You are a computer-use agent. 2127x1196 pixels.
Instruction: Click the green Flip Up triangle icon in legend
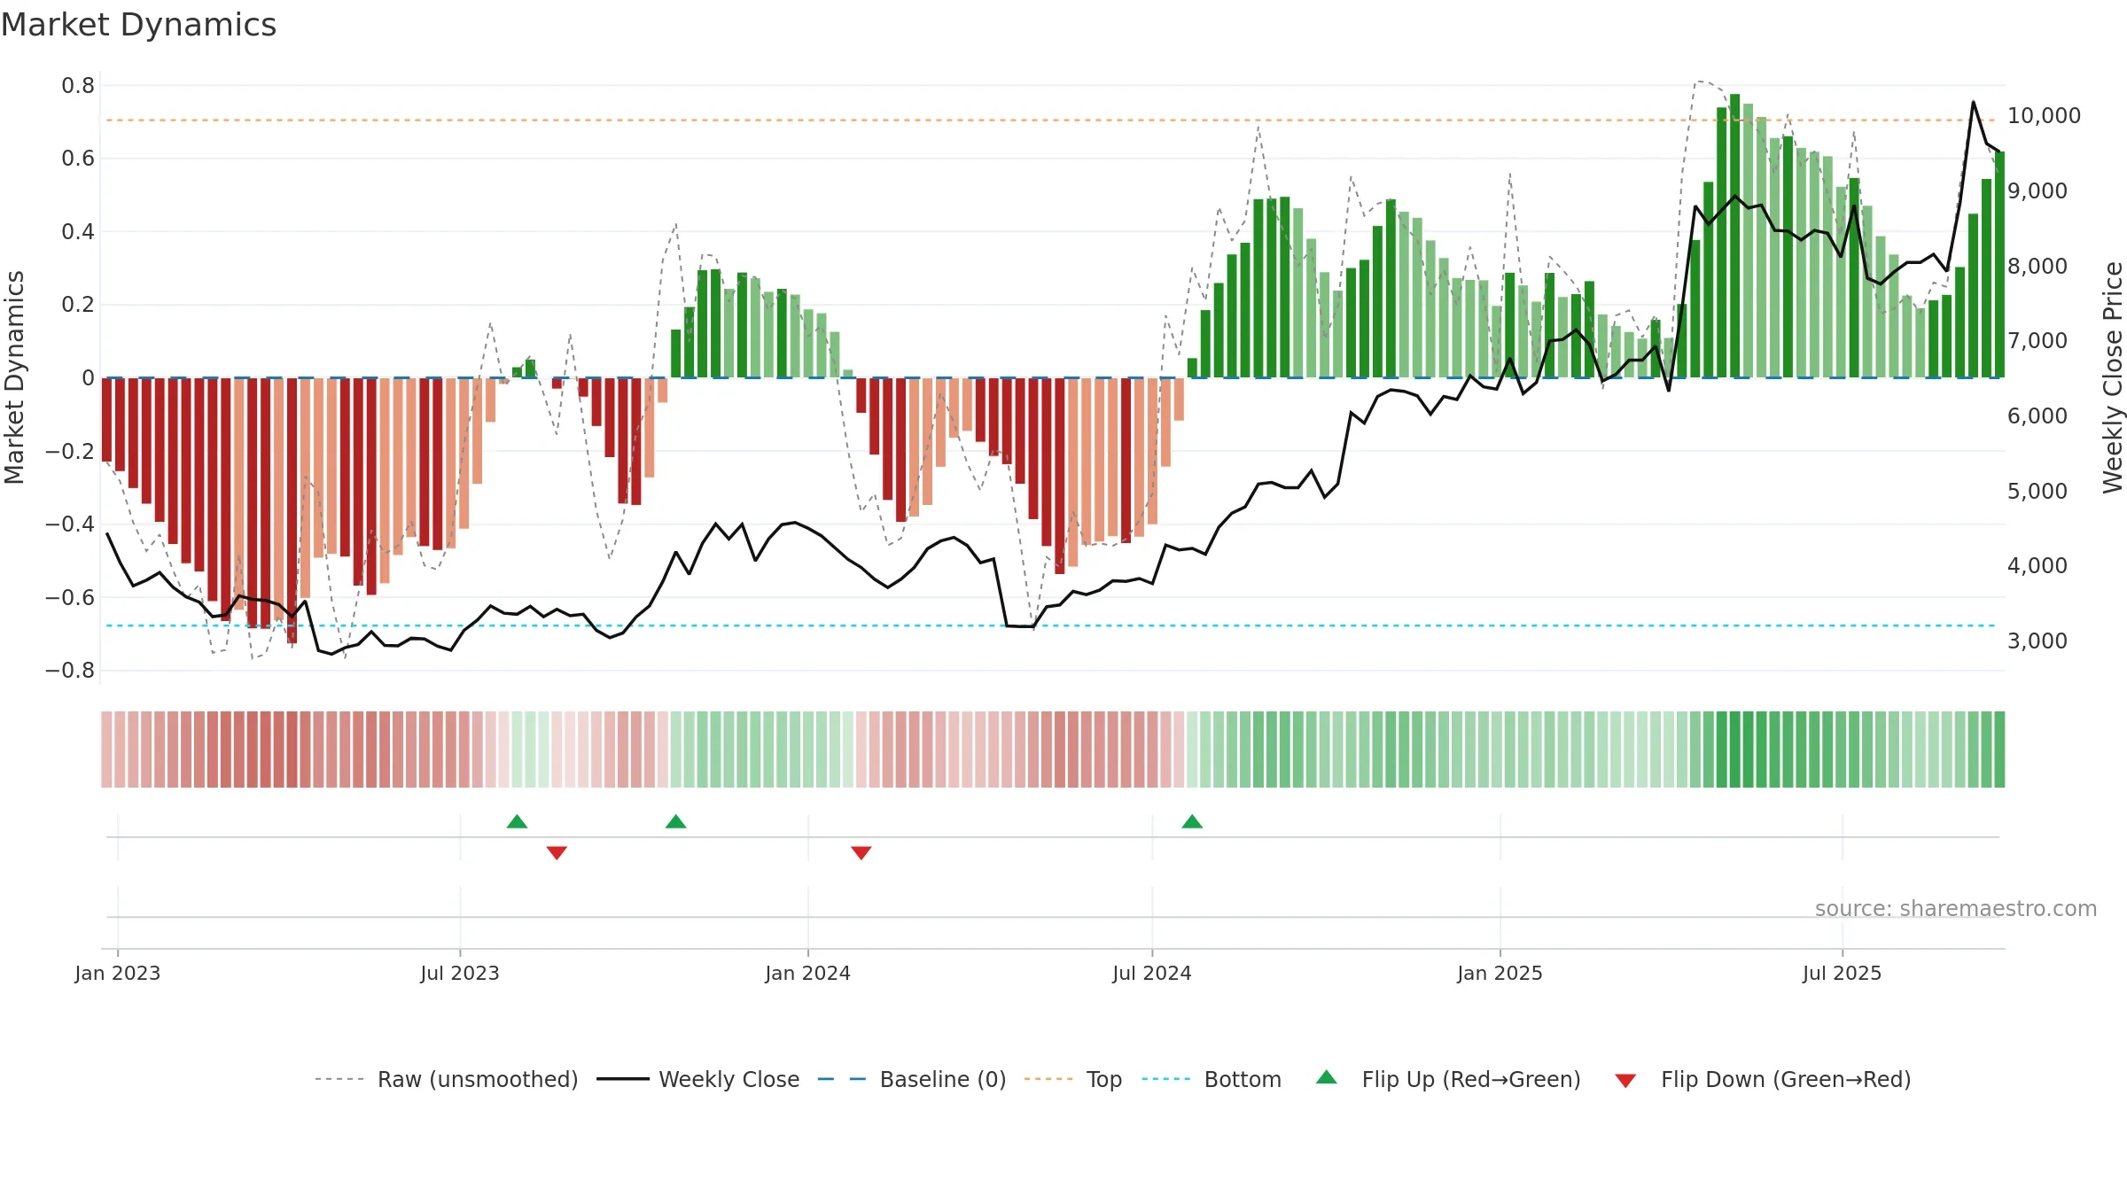[1327, 1077]
